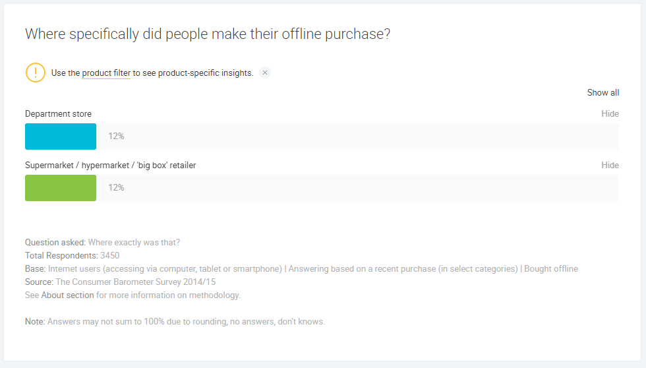Click the offline purchase question heading
This screenshot has width=646, height=368.
pos(207,34)
